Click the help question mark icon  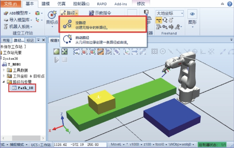pos(229,4)
